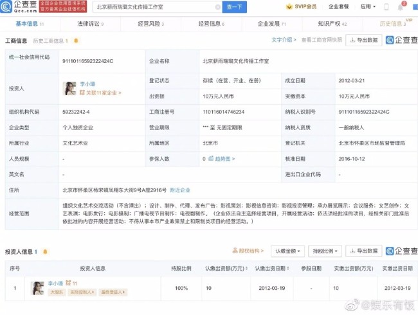Open the 关联11家企业 link
The image size is (418, 315).
[x=100, y=93]
